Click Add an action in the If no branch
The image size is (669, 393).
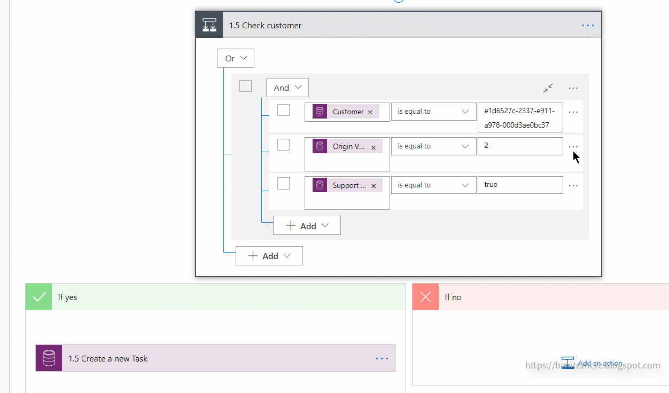(600, 363)
